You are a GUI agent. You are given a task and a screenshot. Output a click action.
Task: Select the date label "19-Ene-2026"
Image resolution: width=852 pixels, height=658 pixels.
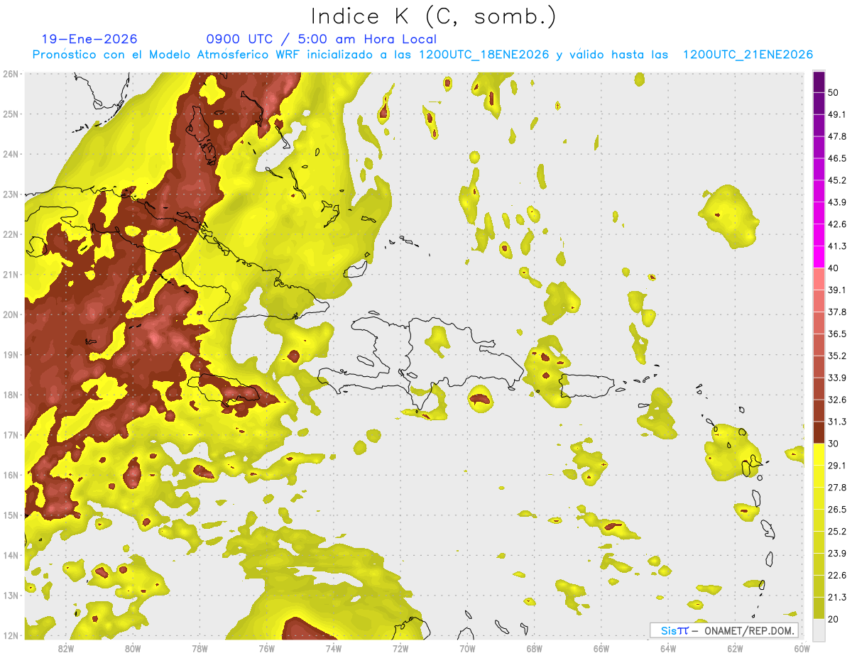click(89, 39)
